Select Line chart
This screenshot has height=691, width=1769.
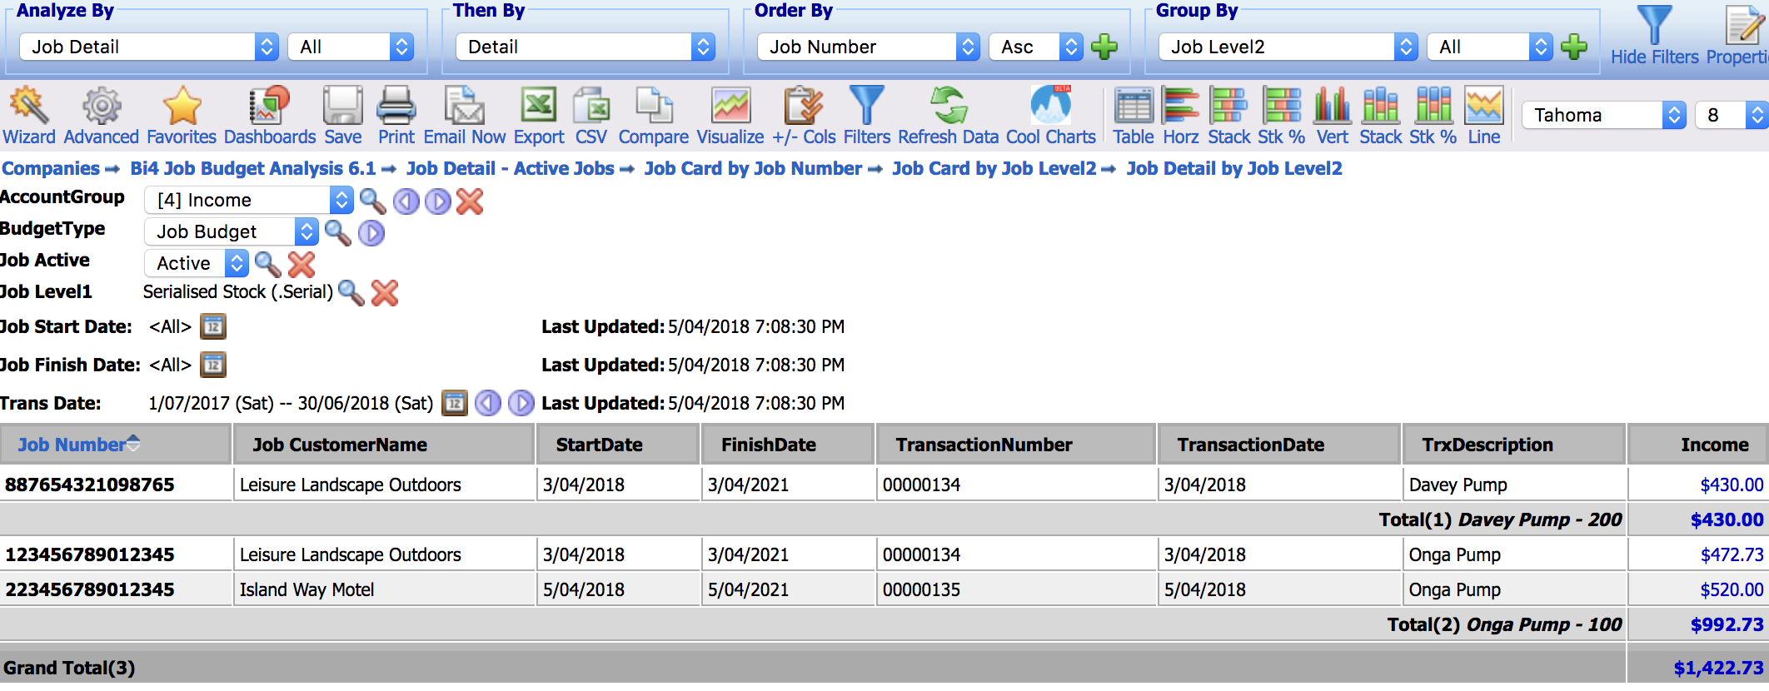pyautogui.click(x=1484, y=117)
